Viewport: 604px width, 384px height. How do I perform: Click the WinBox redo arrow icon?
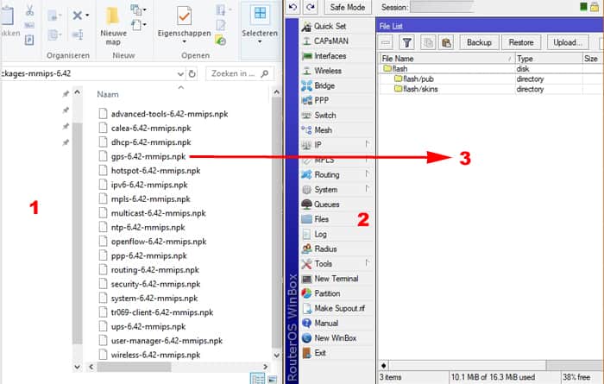[311, 7]
